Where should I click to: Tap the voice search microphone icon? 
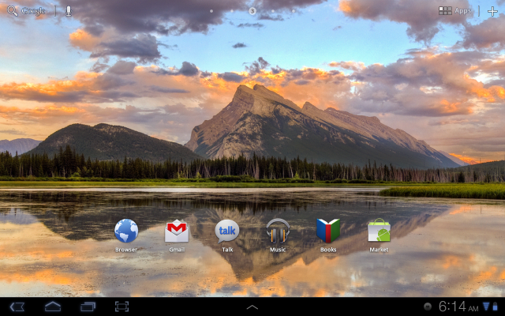(69, 11)
